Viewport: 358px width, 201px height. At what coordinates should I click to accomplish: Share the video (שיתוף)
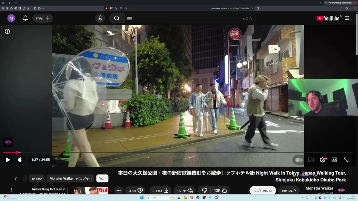click(x=185, y=190)
